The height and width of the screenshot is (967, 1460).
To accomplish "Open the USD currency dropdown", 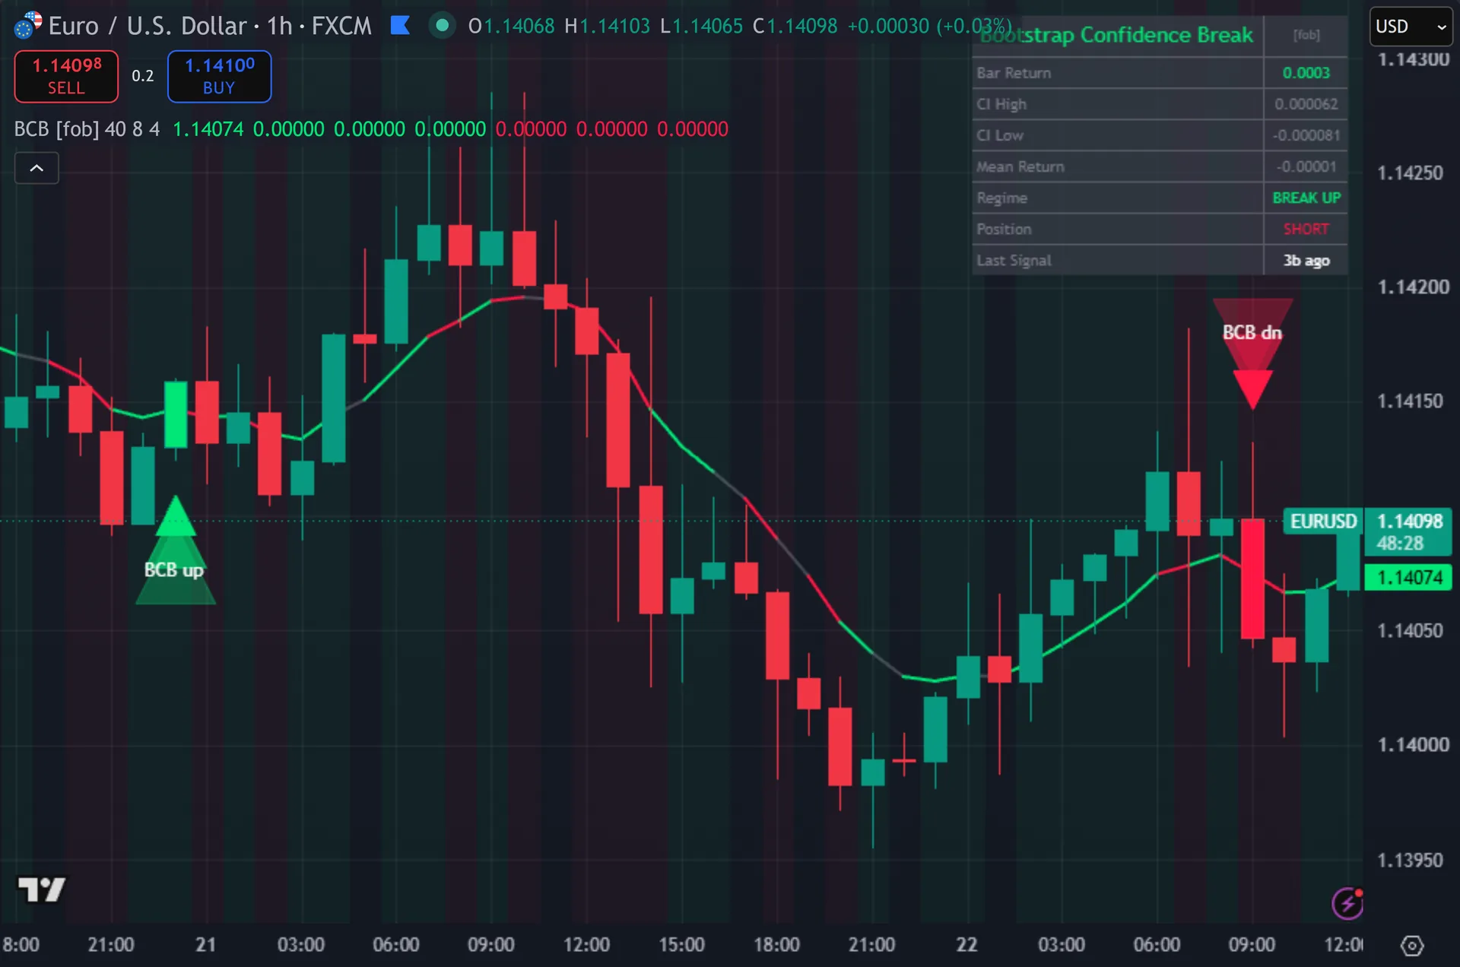I will pos(1411,27).
